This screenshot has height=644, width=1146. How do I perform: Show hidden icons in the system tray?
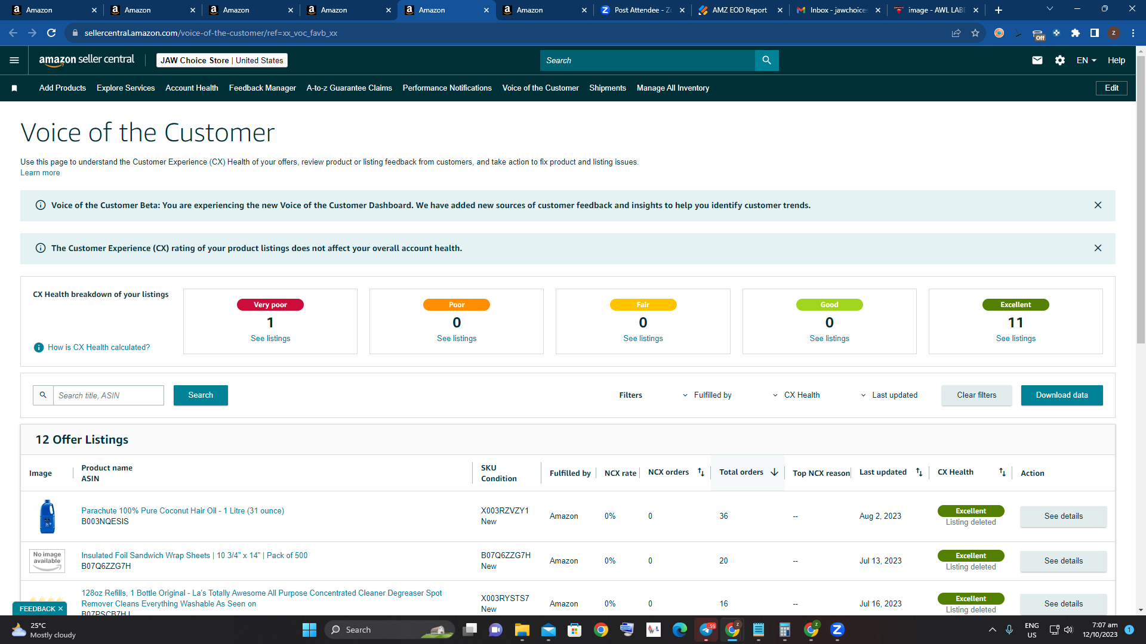993,630
